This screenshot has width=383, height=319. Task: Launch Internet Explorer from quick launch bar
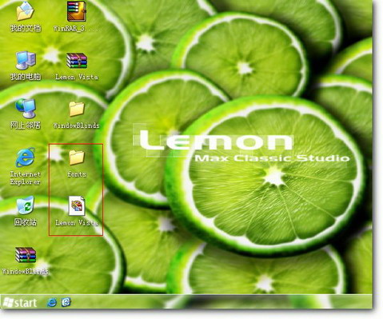(52, 302)
